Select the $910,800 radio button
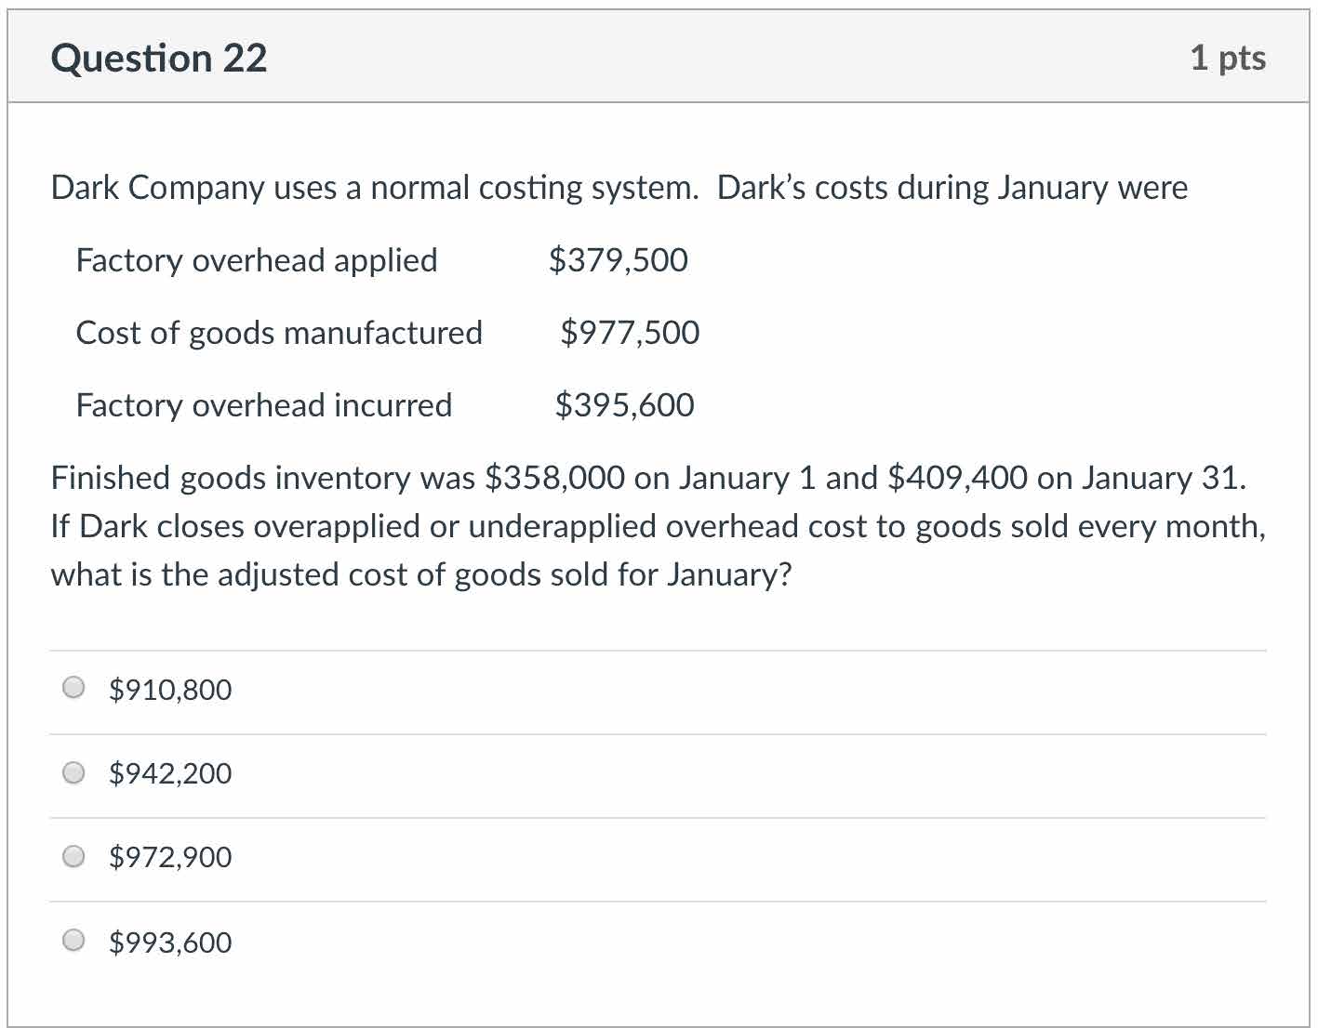Screen dimensions: 1318x1028 pos(73,688)
